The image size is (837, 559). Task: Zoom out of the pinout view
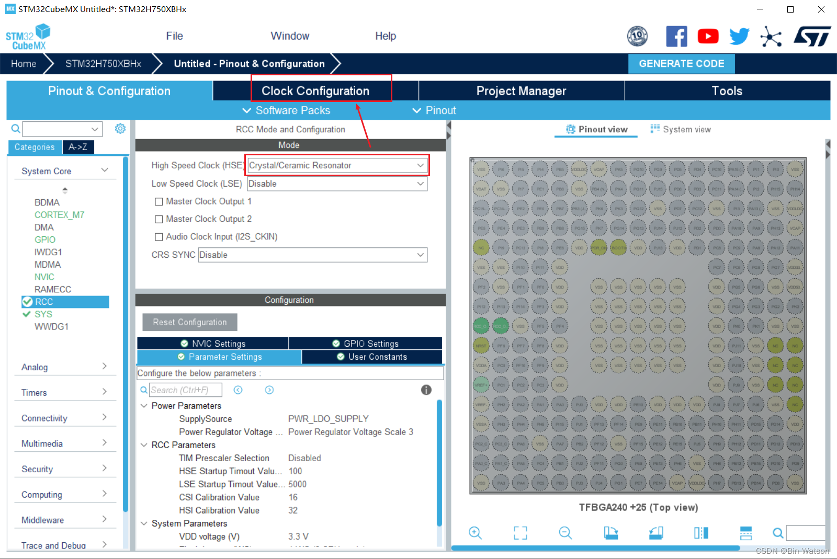tap(565, 533)
